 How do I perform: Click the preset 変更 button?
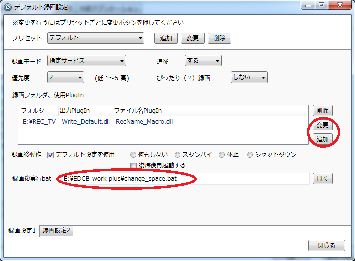[x=193, y=38]
